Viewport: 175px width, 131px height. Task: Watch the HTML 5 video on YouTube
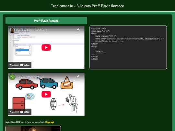click(x=19, y=65)
